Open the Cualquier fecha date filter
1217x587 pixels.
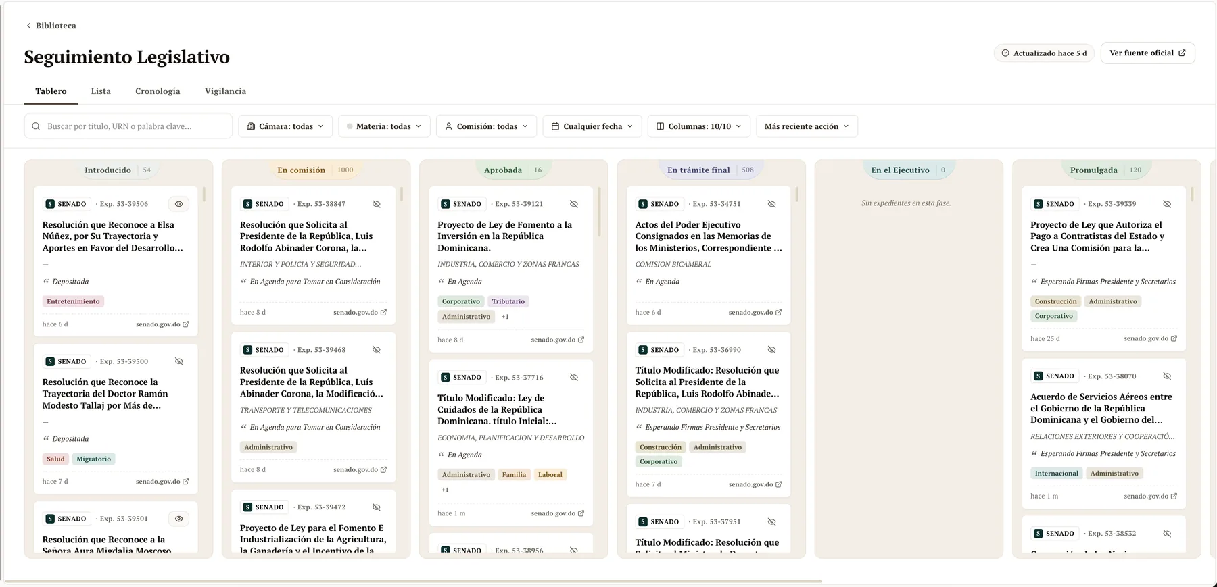click(x=592, y=126)
